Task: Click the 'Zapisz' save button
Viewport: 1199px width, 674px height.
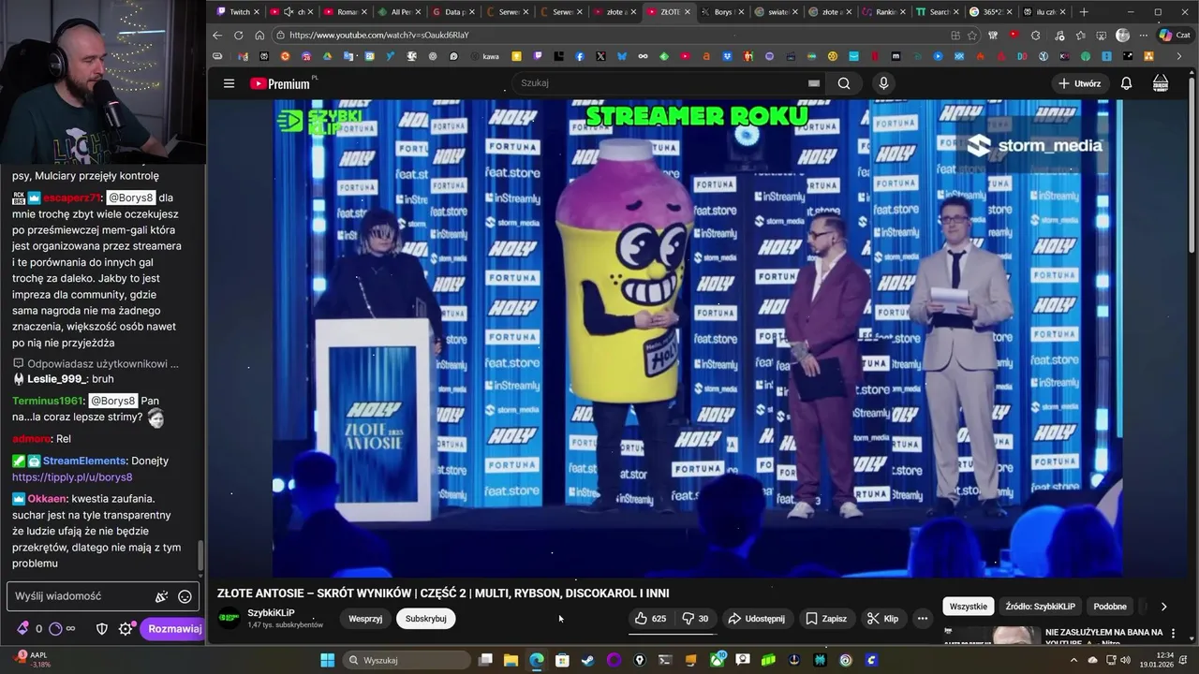Action: pyautogui.click(x=826, y=619)
